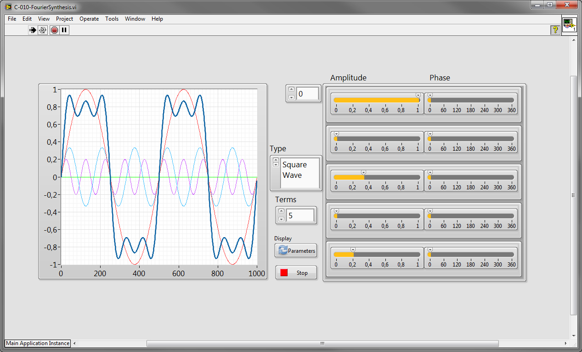Open Context Help question mark icon

click(555, 30)
